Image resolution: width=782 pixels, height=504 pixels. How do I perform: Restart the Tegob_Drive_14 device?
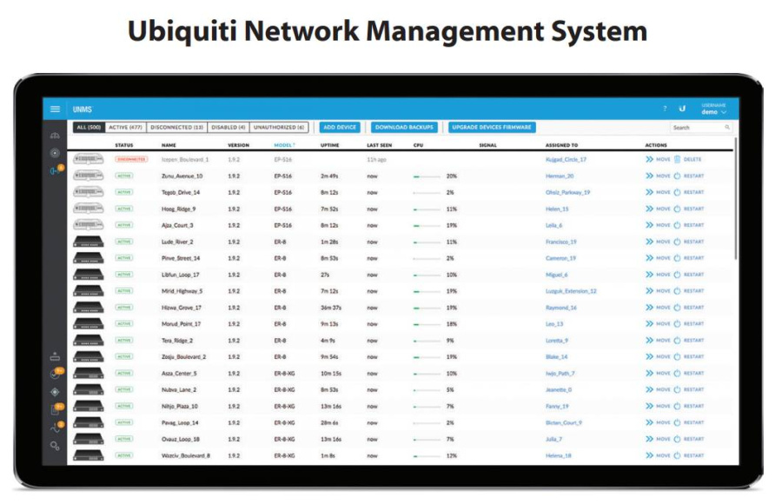tap(689, 193)
